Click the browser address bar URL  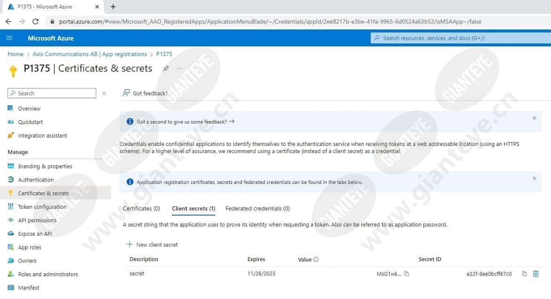(x=270, y=22)
